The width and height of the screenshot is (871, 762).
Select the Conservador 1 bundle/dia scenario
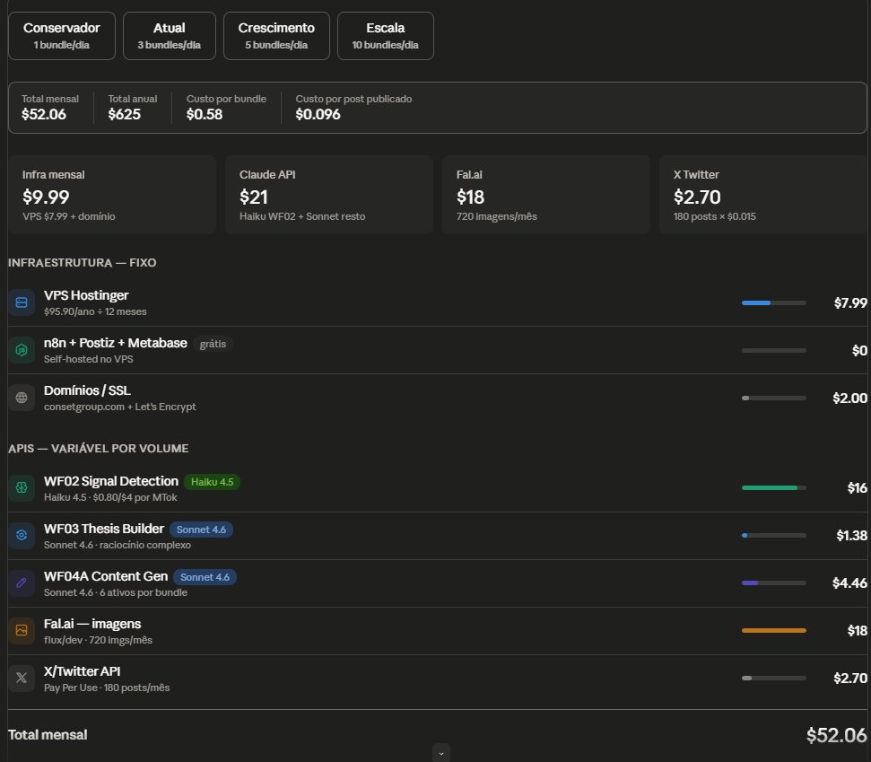[x=62, y=36]
